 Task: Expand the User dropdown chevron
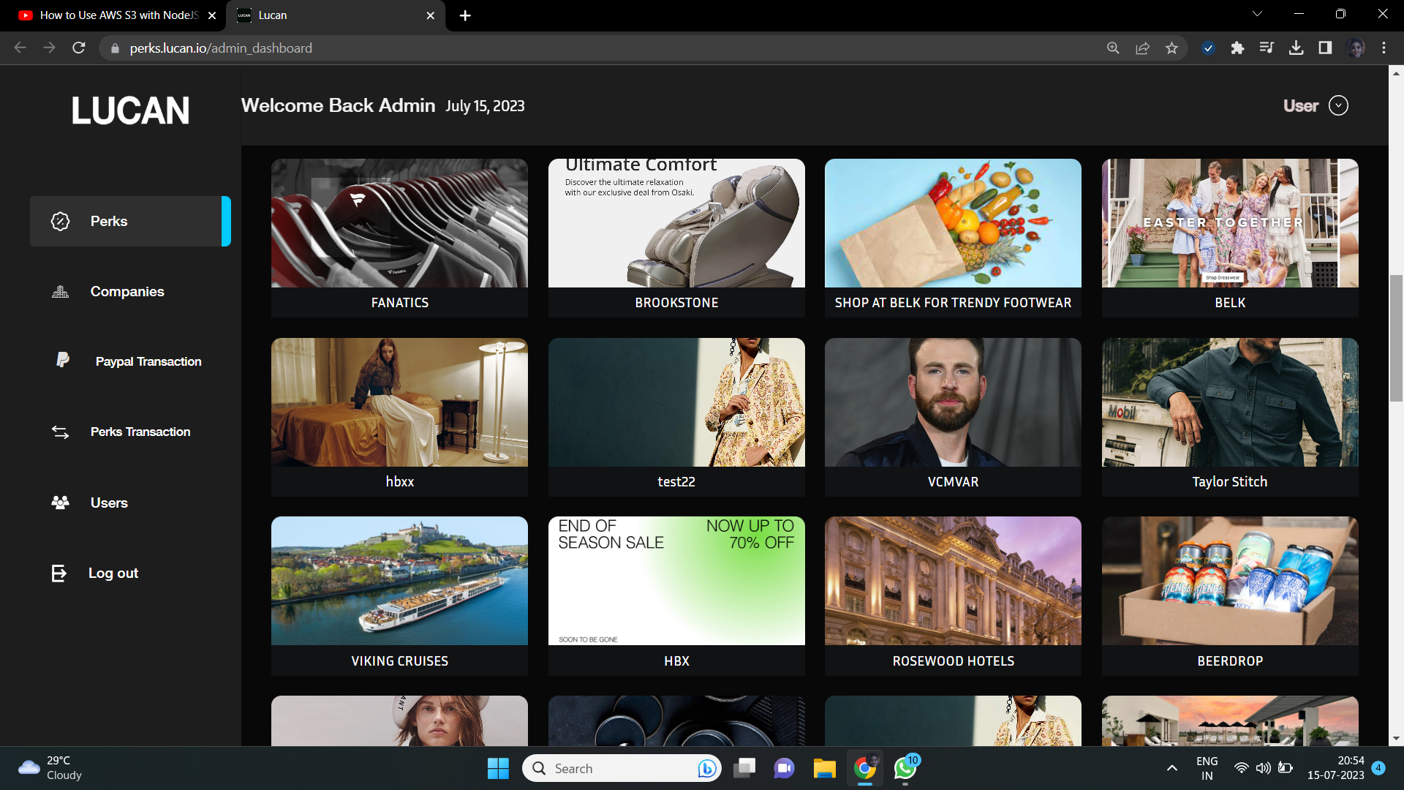1338,105
